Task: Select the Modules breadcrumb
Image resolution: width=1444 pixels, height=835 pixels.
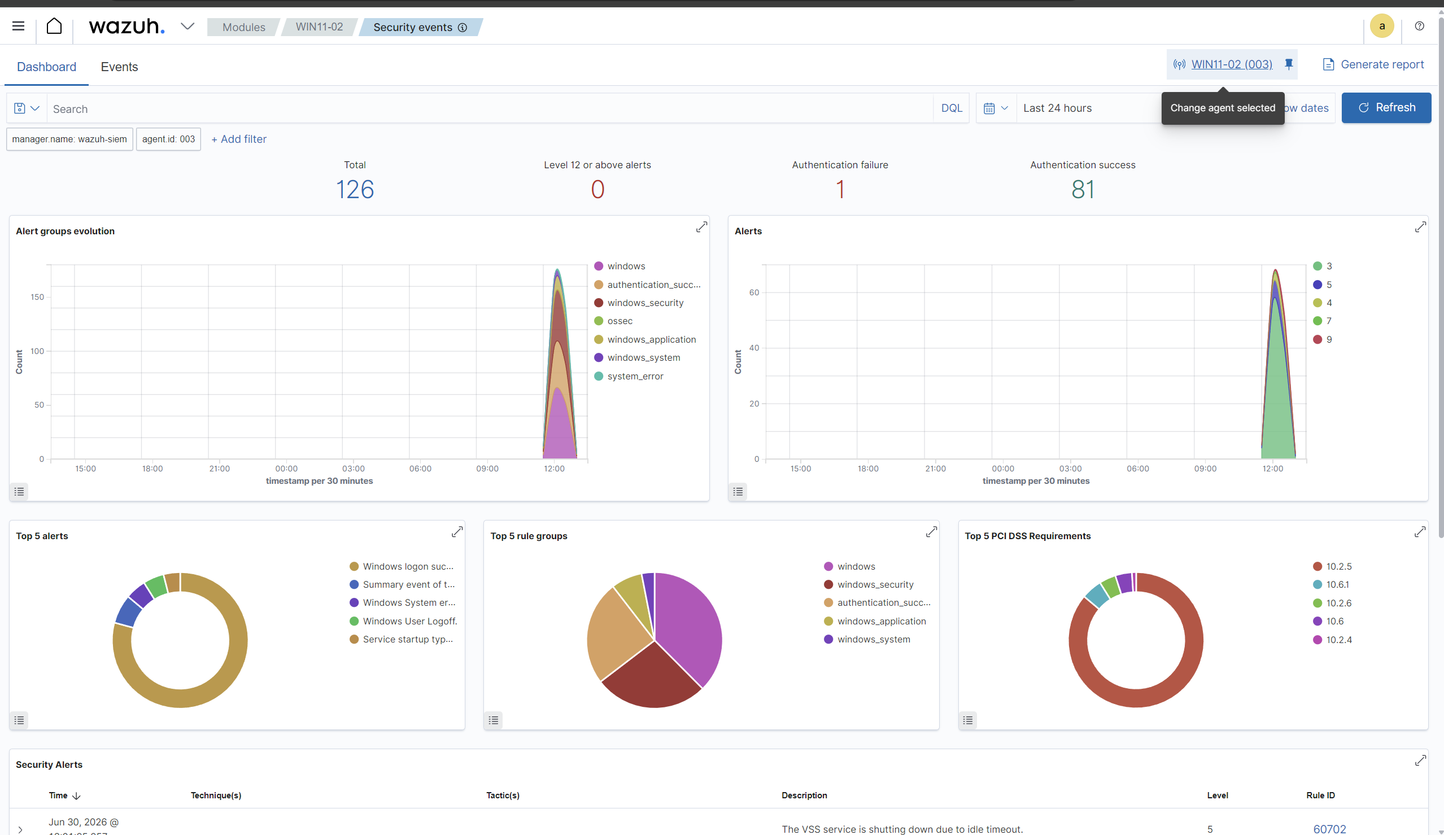Action: coord(243,28)
